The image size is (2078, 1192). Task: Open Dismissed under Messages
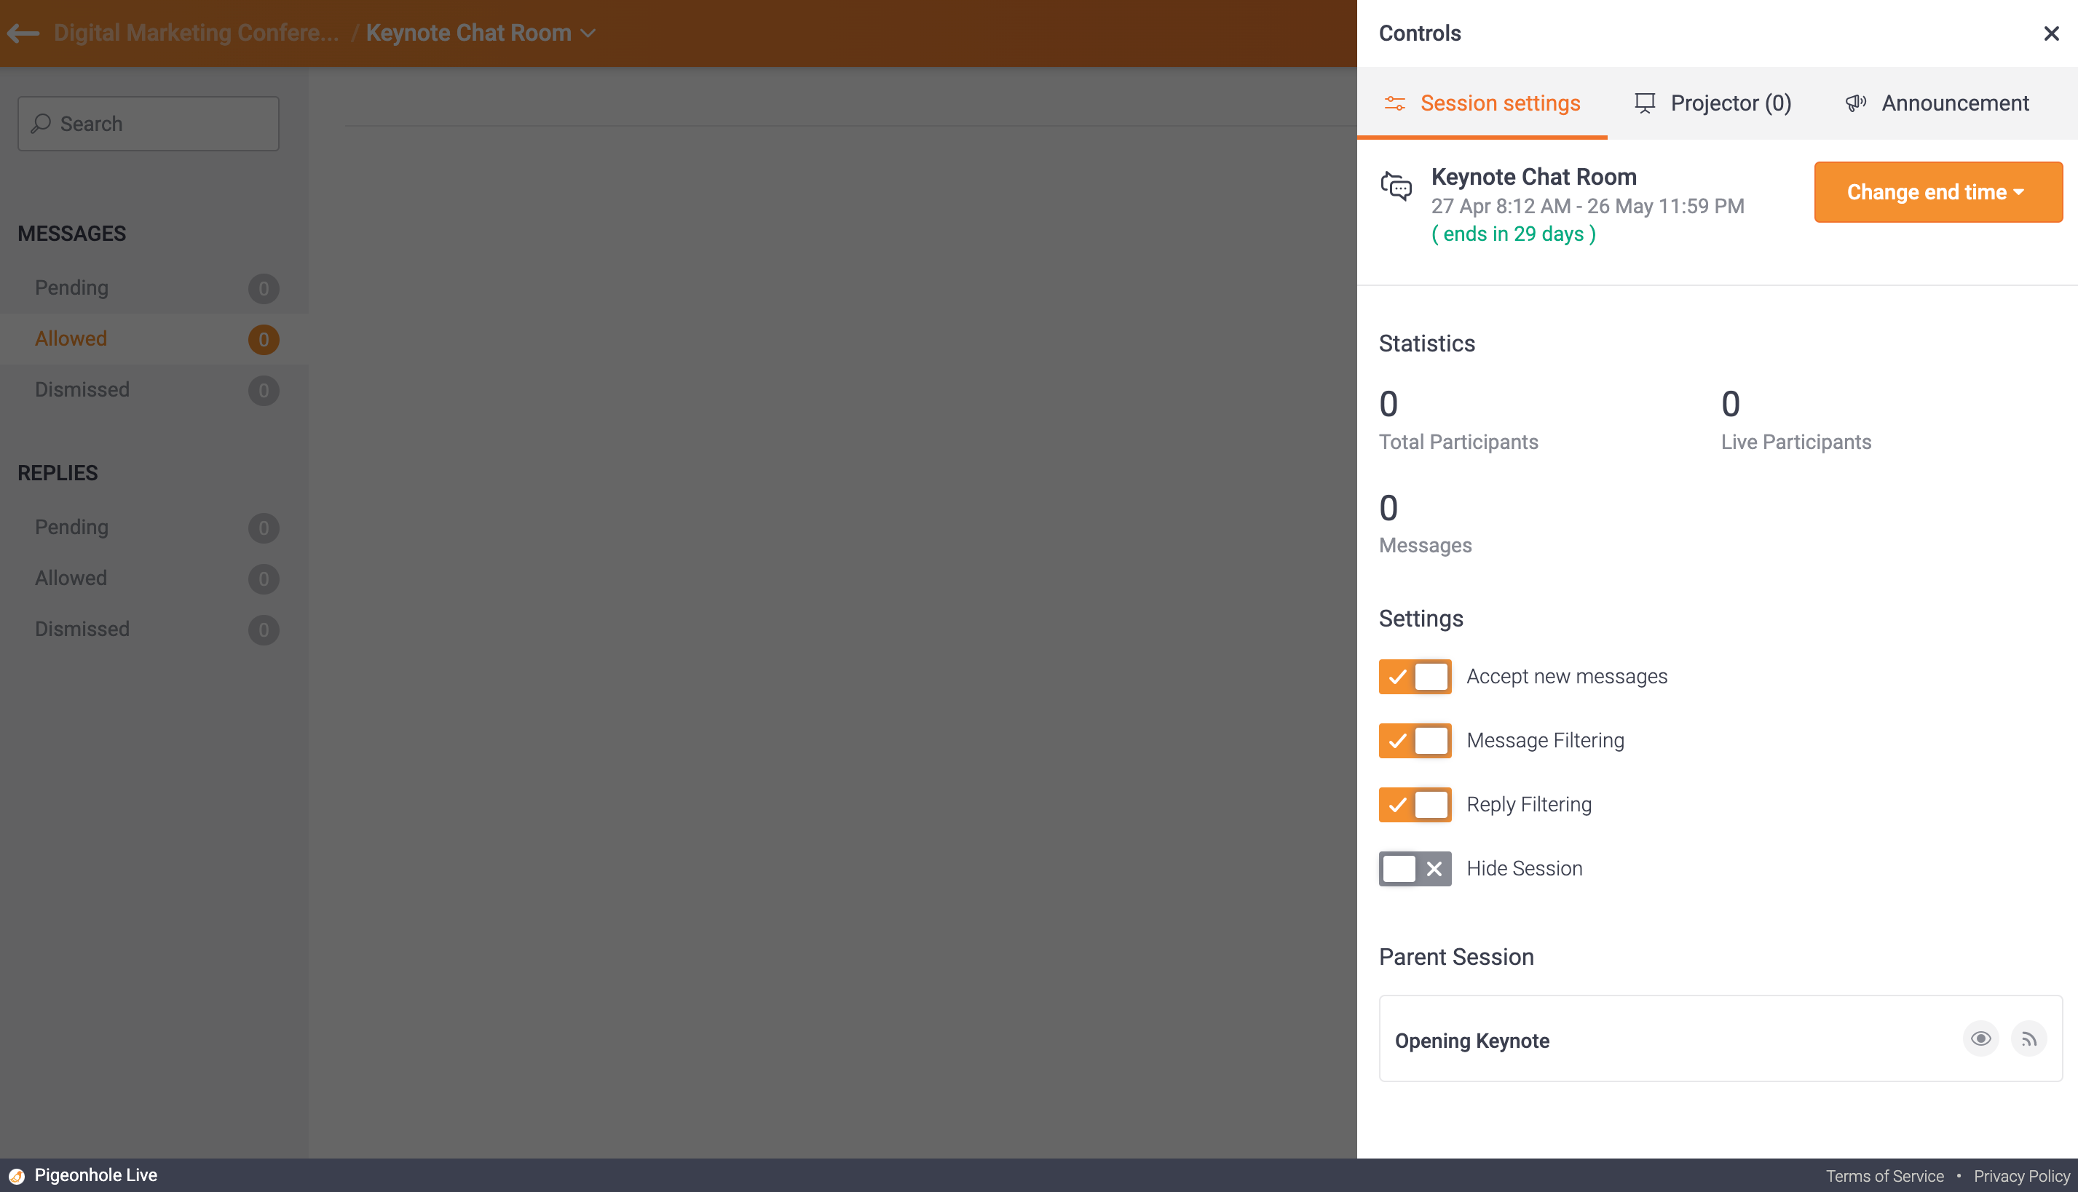point(155,390)
